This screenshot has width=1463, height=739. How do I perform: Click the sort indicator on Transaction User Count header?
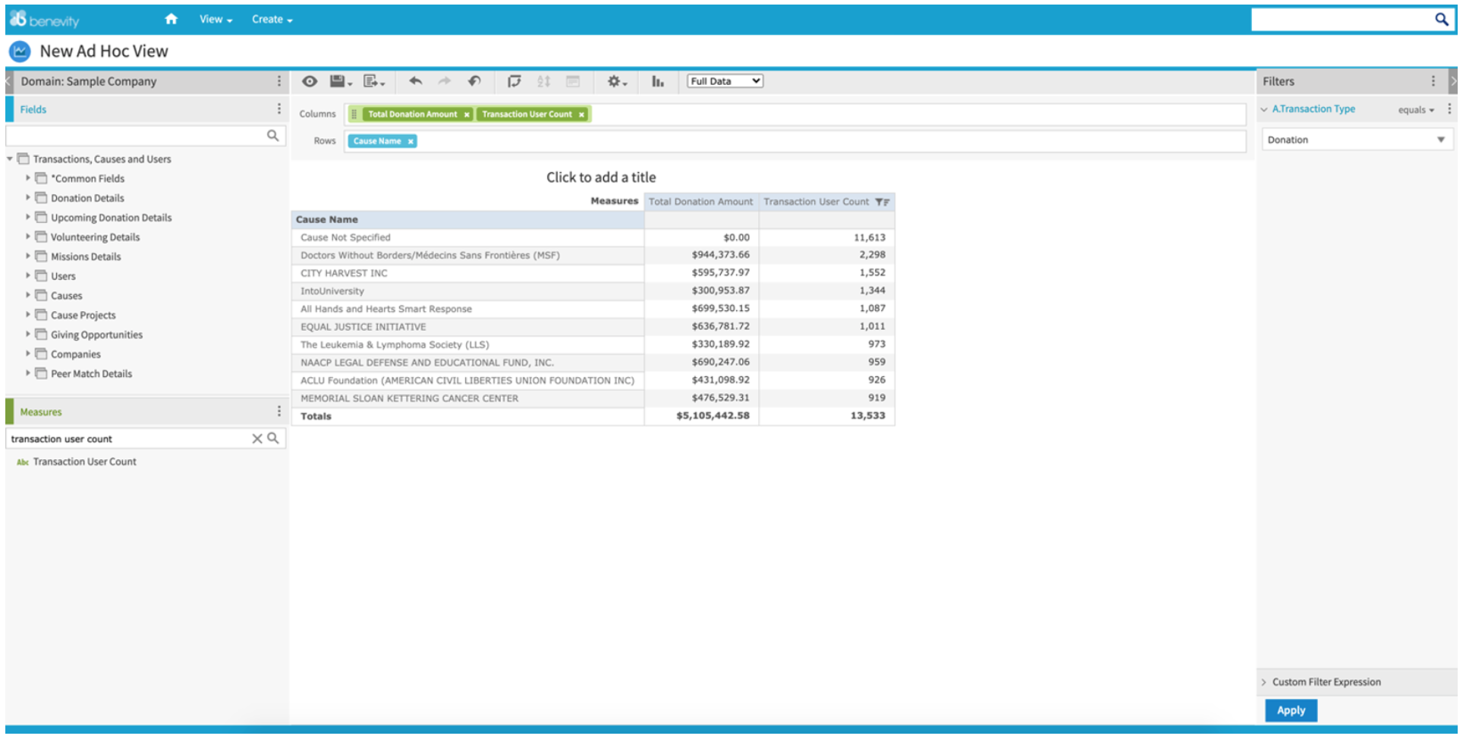(x=882, y=202)
